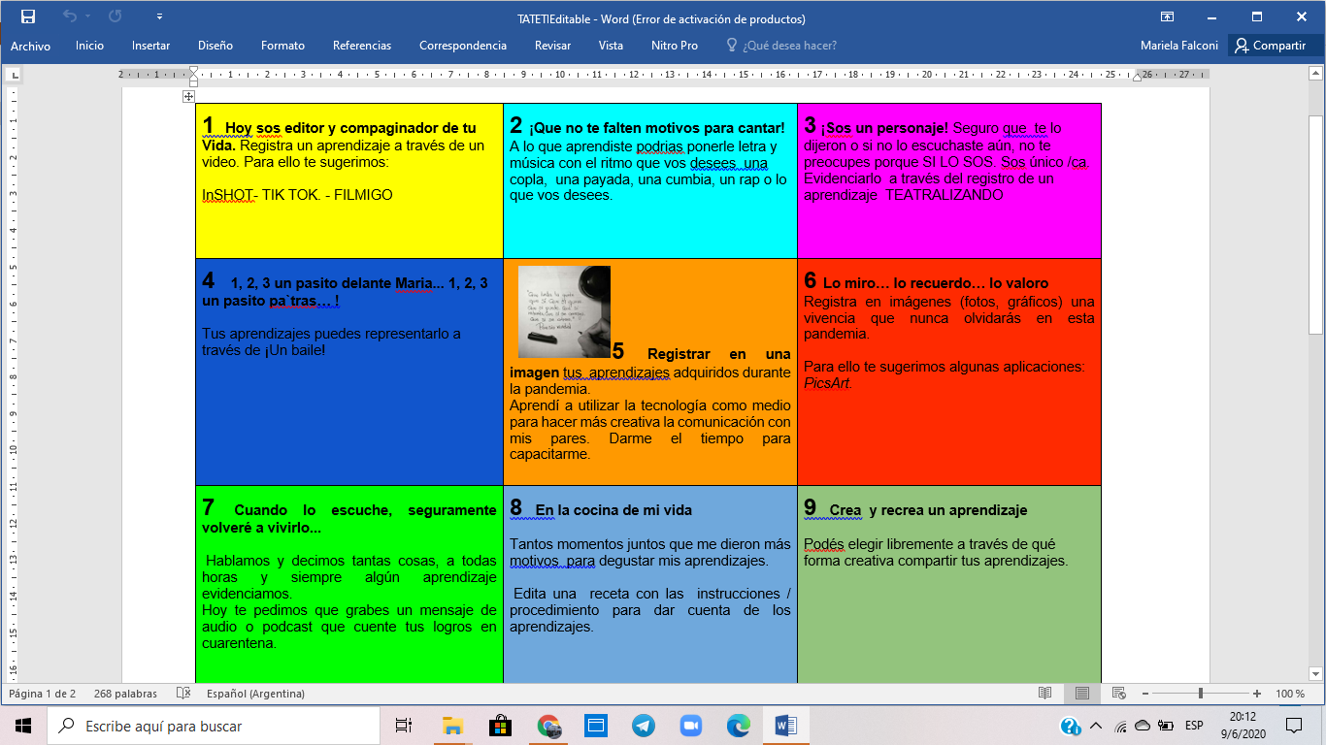Change language via Español (Argentina)
The height and width of the screenshot is (745, 1326).
255,694
